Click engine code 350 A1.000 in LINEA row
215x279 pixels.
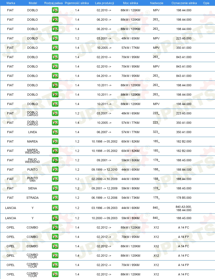184,132
